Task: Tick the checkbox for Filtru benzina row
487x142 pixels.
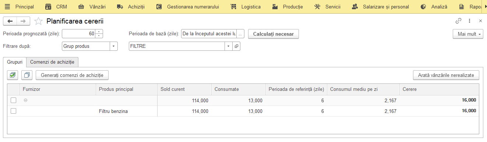Action: click(x=14, y=111)
